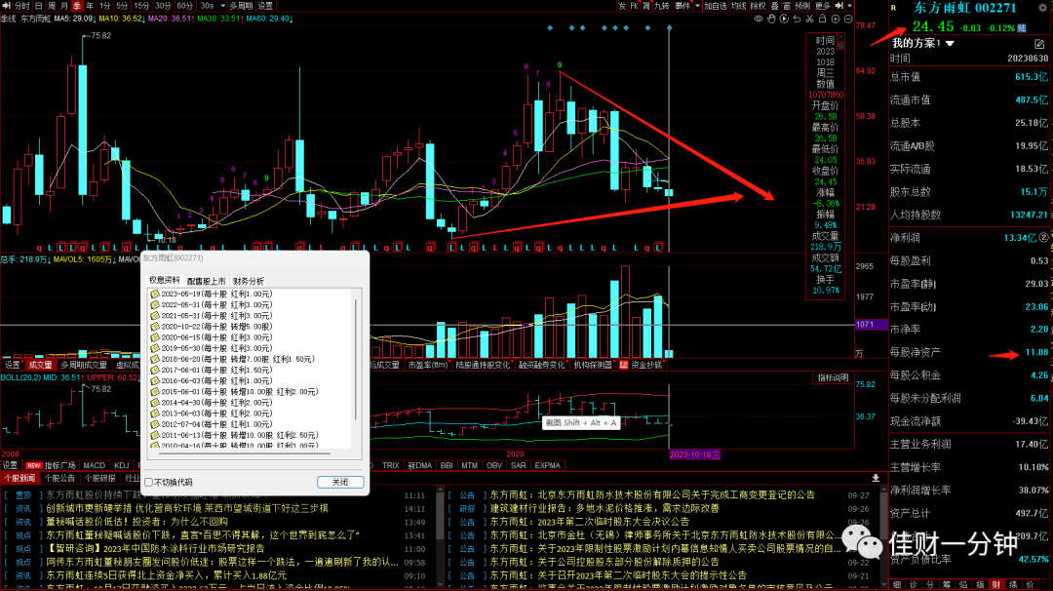Click the eye visibility icon above the chart
1053x591 pixels.
point(759,19)
